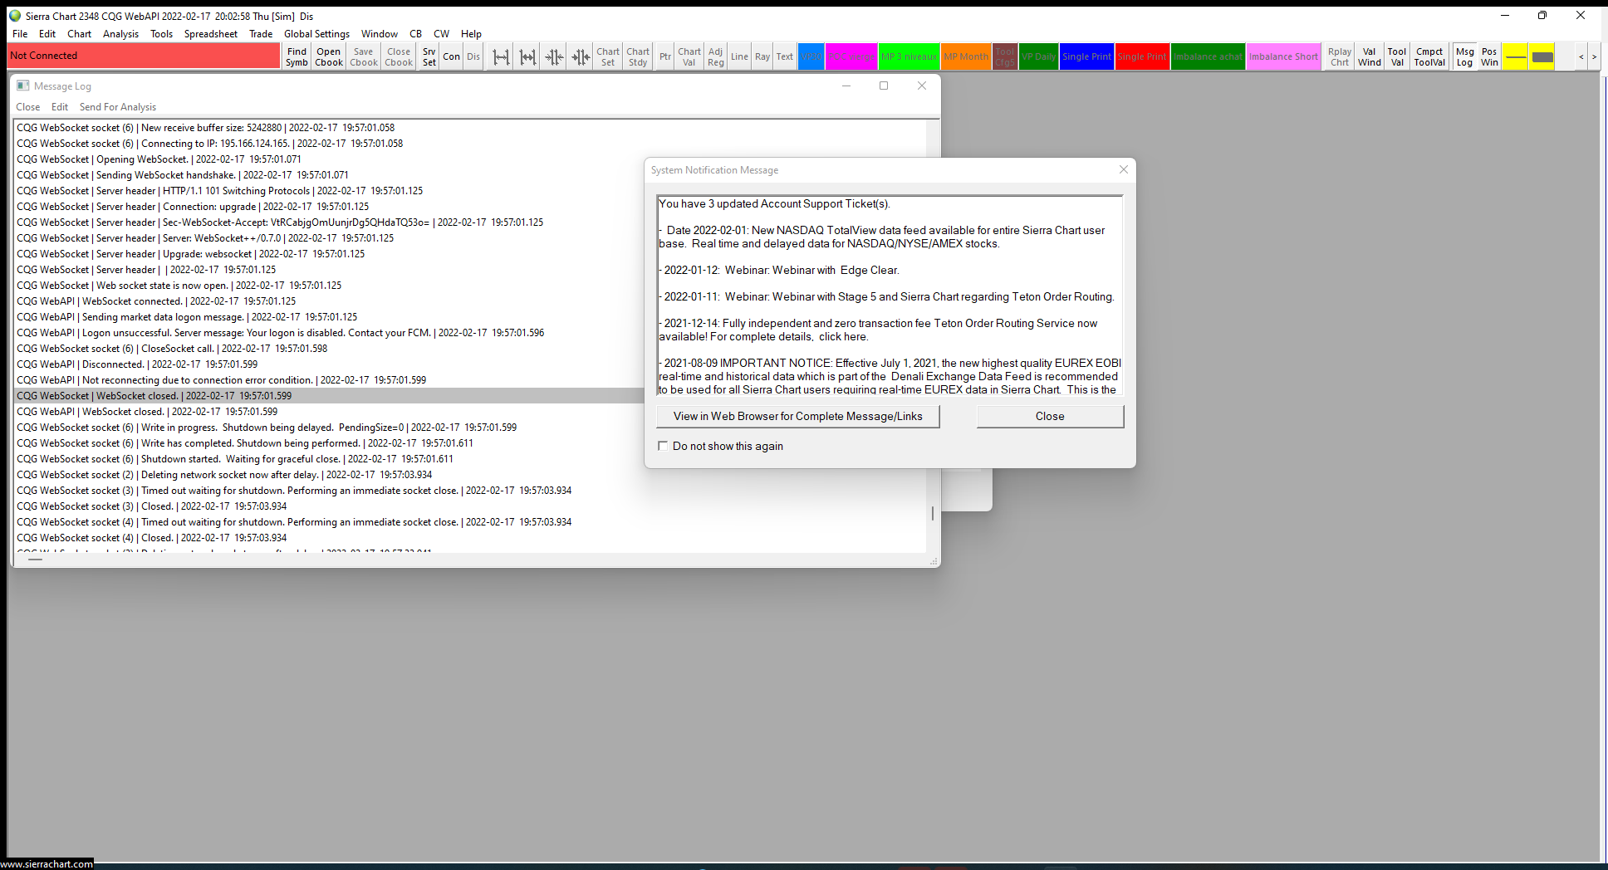
Task: Select the Text drawing tool
Action: [785, 56]
